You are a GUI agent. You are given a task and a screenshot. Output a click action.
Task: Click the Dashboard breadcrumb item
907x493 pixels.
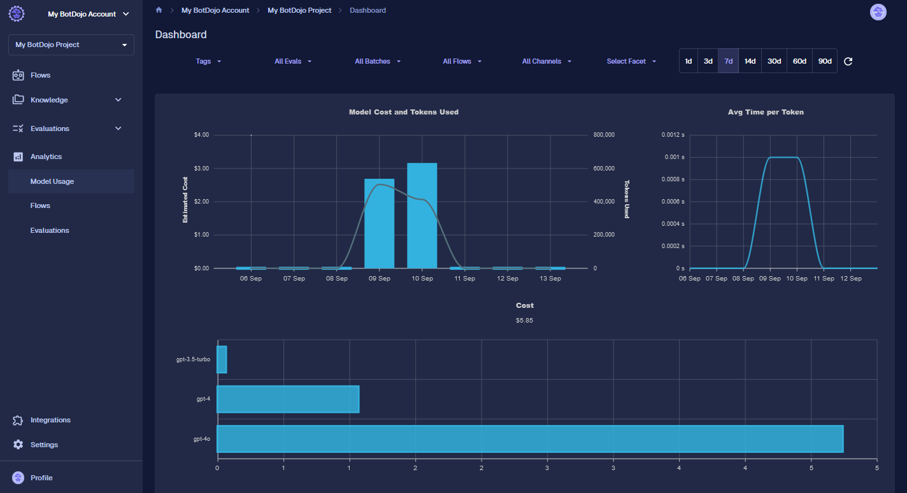[368, 10]
